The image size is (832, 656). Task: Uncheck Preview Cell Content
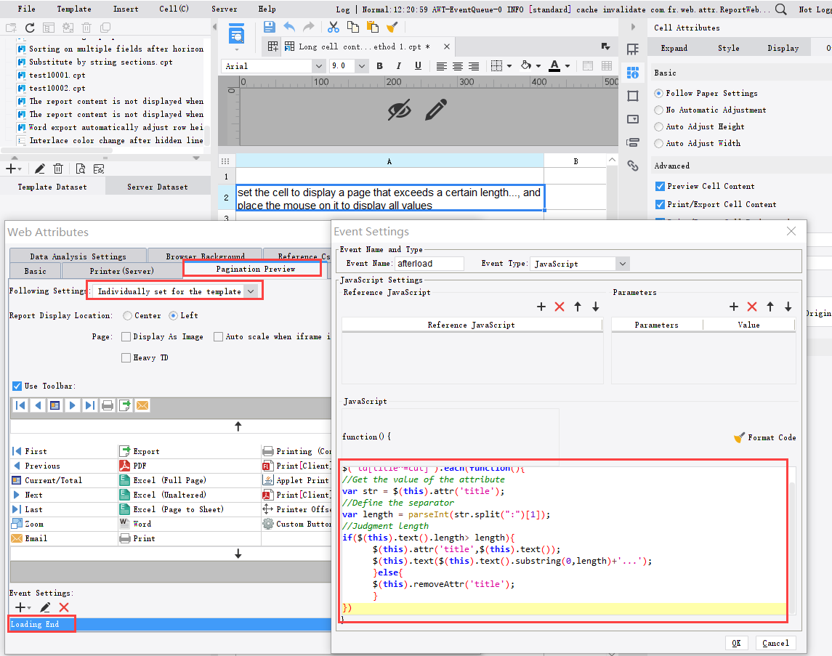(x=660, y=185)
